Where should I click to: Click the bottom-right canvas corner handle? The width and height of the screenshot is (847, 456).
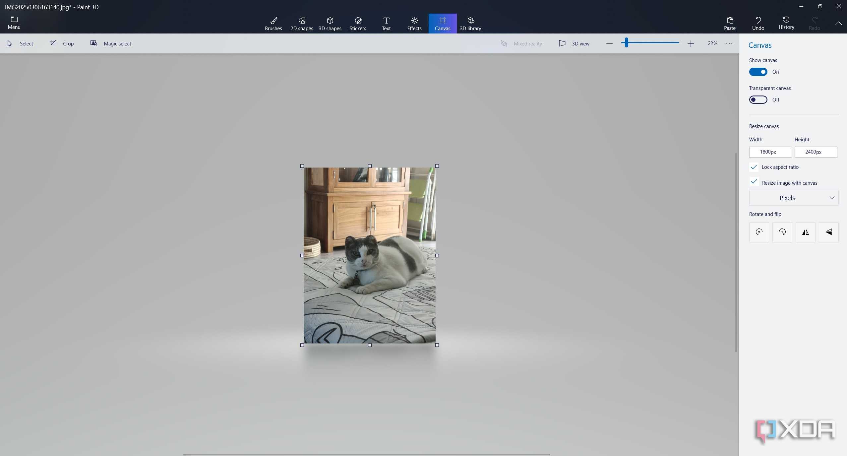tap(437, 345)
